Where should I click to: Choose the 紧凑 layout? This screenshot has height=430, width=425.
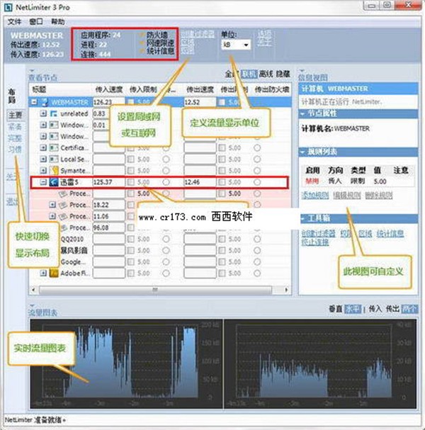pos(15,126)
